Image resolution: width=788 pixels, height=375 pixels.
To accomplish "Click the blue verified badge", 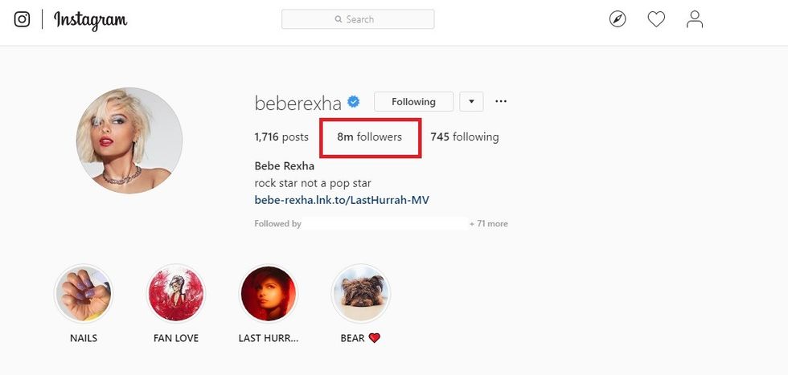I will click(354, 102).
